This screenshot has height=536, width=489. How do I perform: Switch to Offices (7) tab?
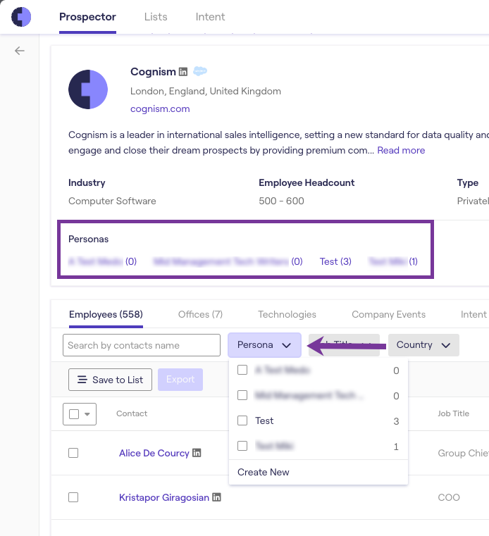pos(200,315)
